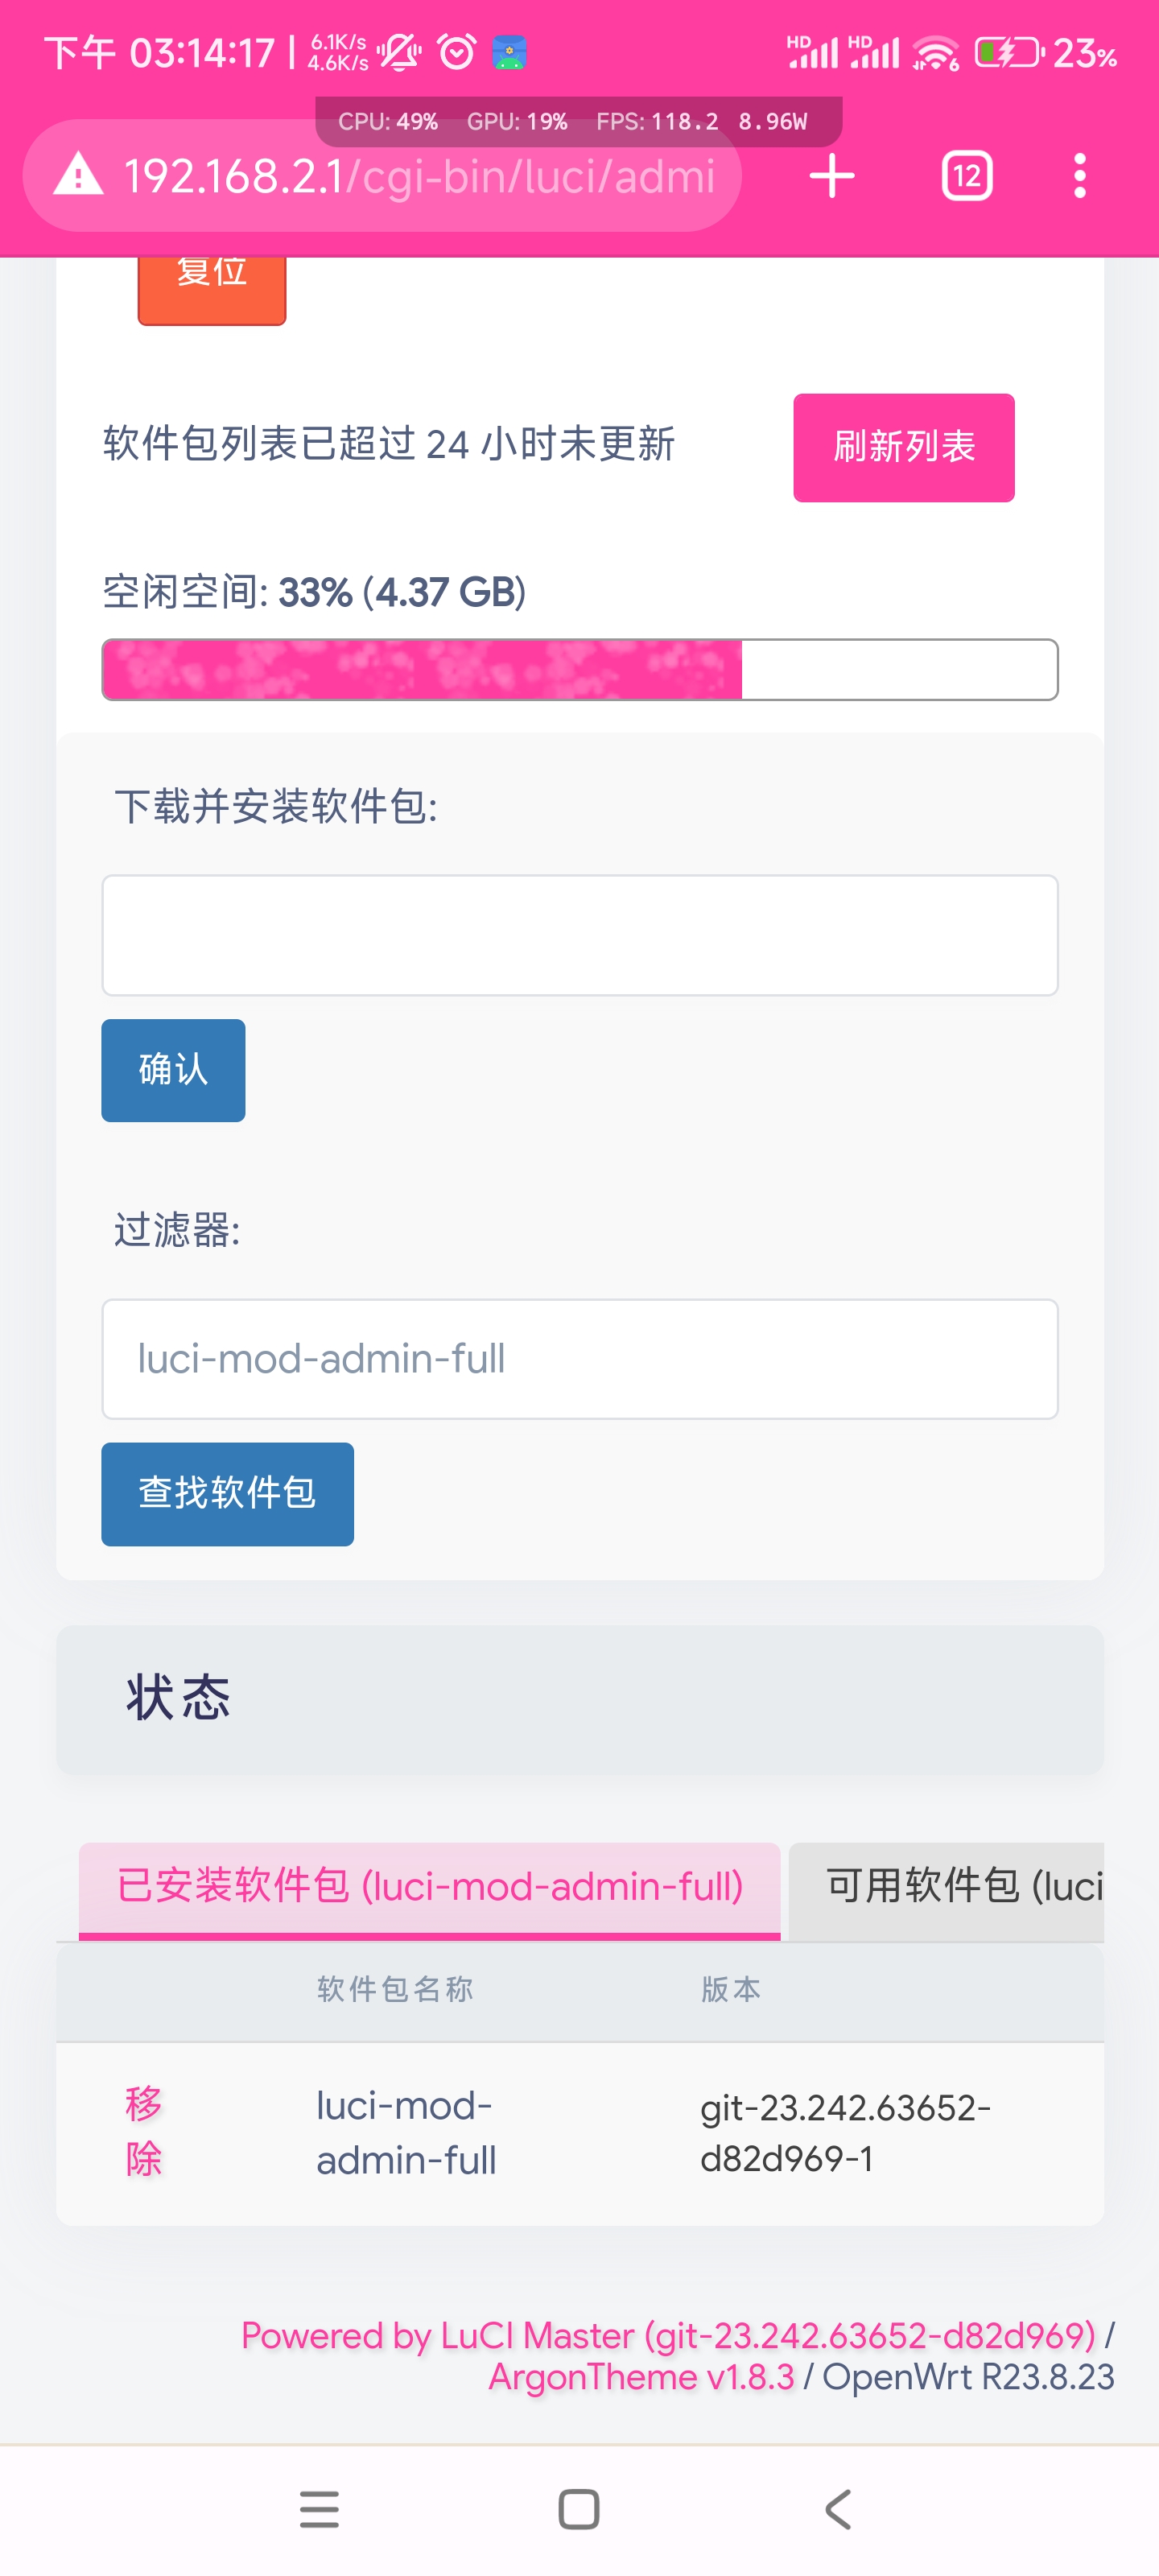Click the 刷新列表 button
Viewport: 1159px width, 2576px height.
point(903,447)
